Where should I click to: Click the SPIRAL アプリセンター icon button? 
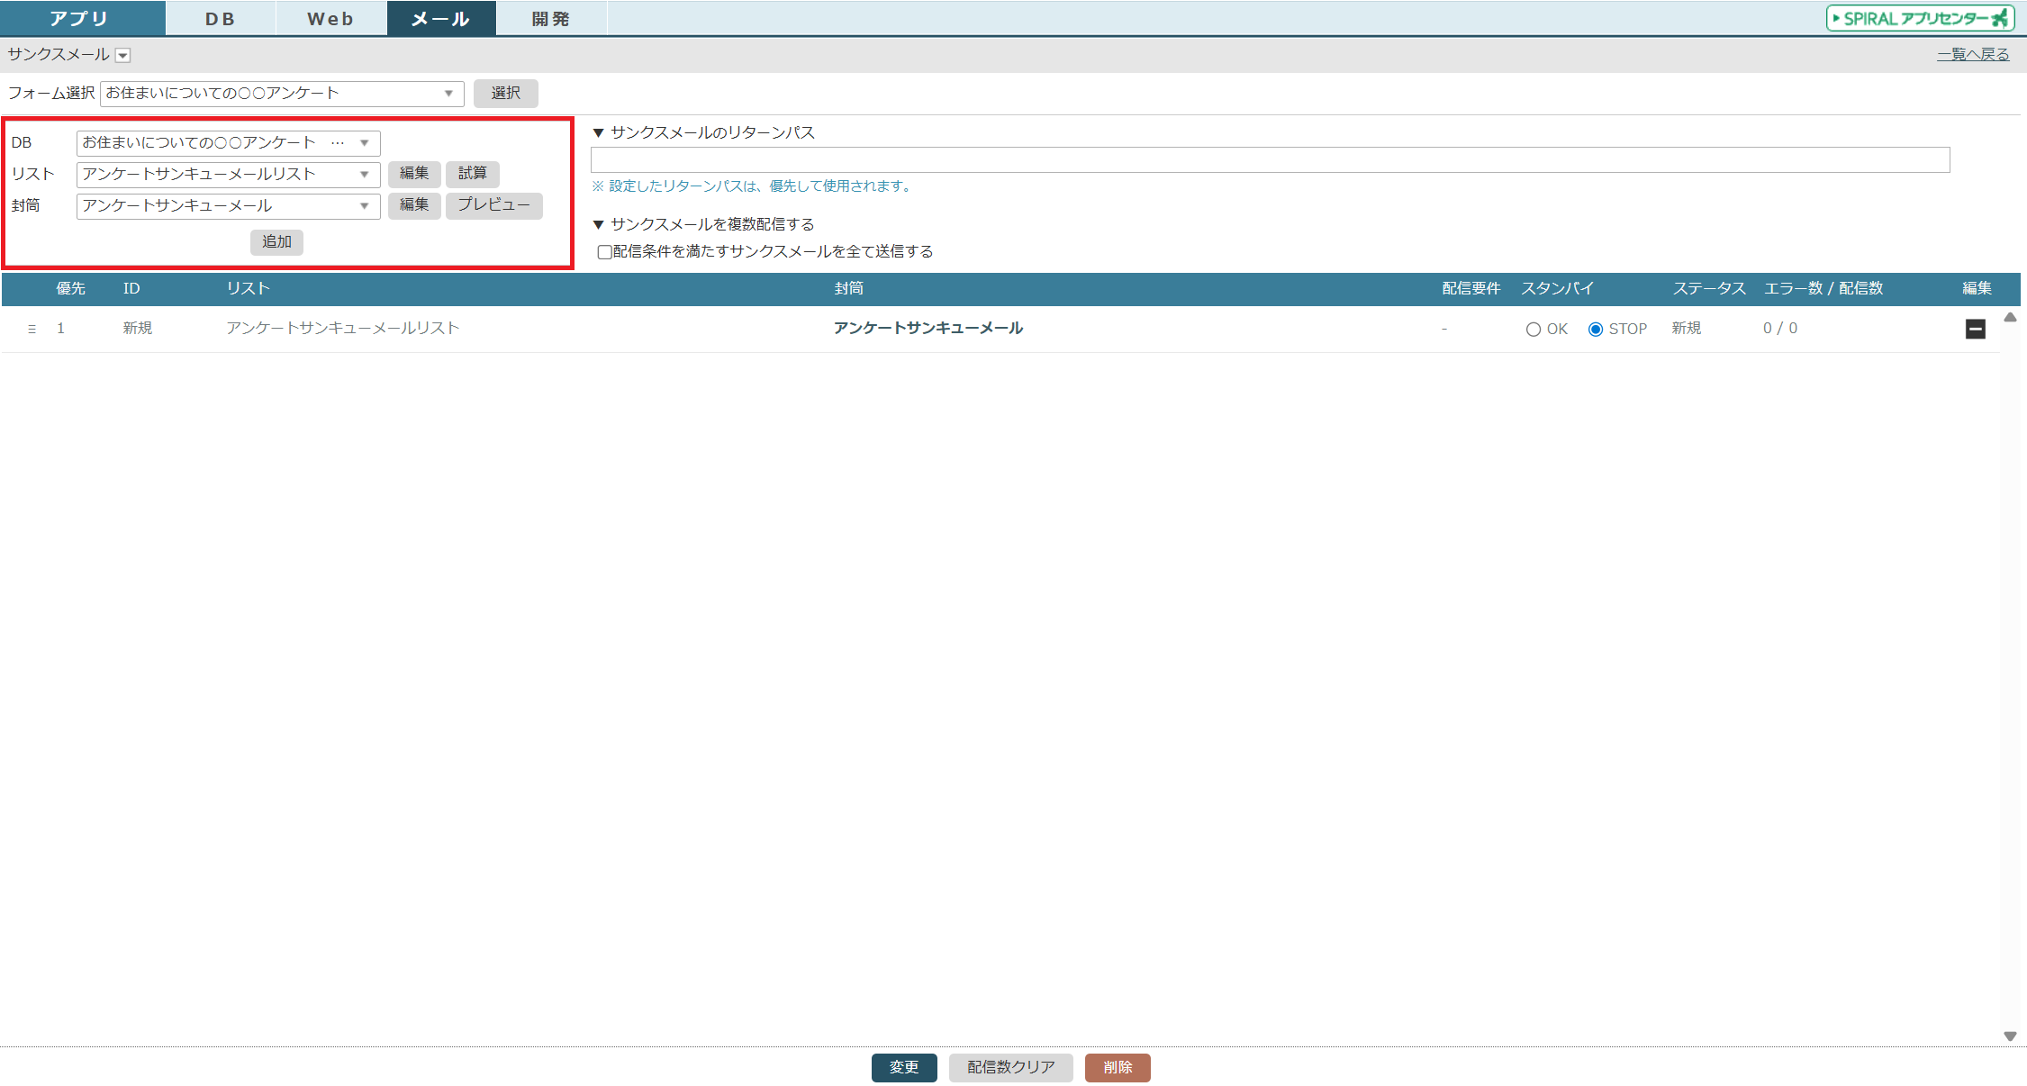[x=1919, y=18]
